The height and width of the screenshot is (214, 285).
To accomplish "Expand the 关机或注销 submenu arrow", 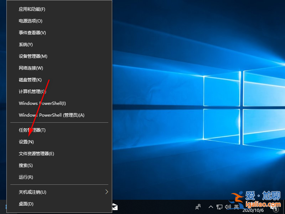I will [x=107, y=192].
